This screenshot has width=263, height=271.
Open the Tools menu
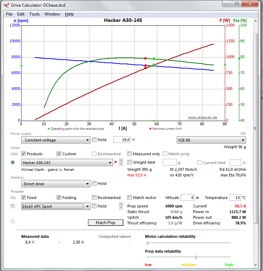tap(34, 14)
